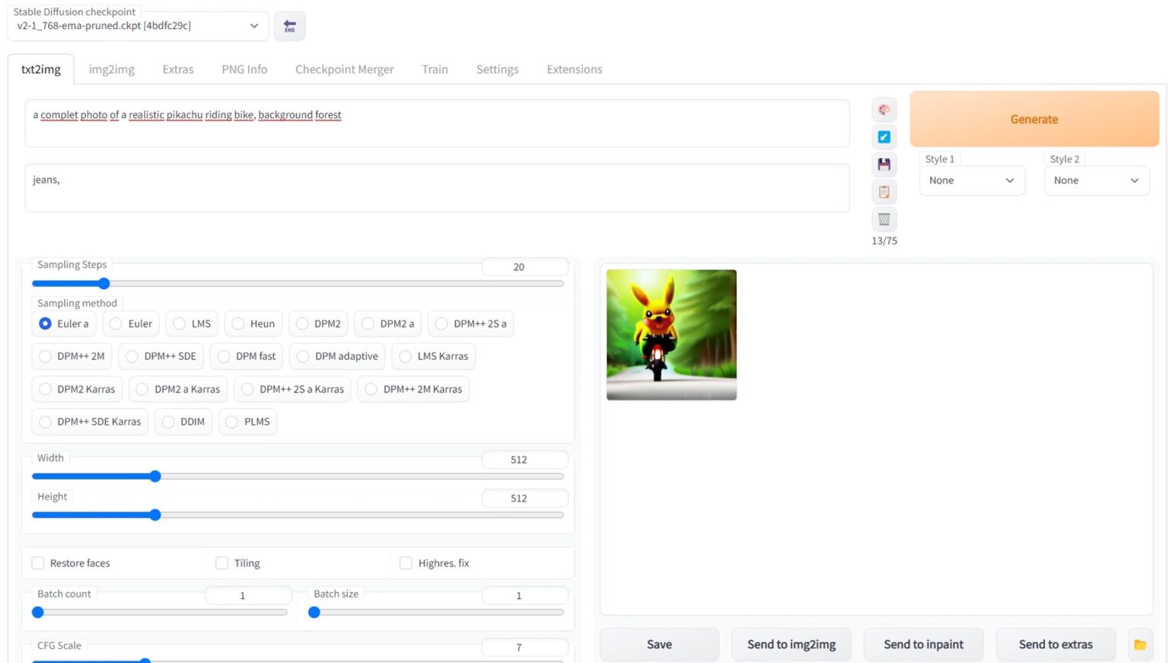Viewport: 1169px width, 663px height.
Task: Choose the DDIM sampling method
Action: tap(183, 422)
